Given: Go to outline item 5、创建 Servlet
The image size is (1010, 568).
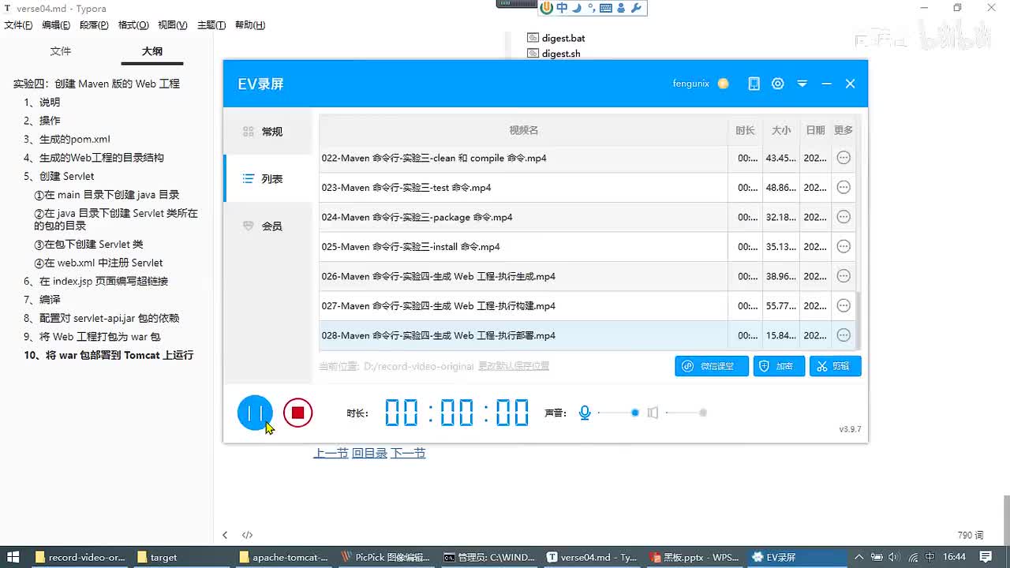Looking at the screenshot, I should click(x=59, y=176).
